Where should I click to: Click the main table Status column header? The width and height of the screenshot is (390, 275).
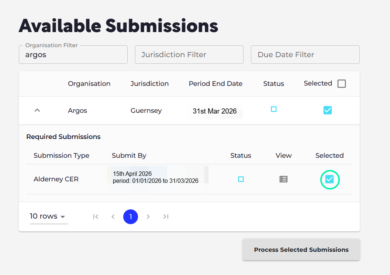(x=274, y=84)
